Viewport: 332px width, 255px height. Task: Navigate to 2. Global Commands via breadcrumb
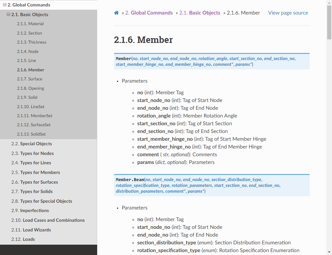(149, 13)
